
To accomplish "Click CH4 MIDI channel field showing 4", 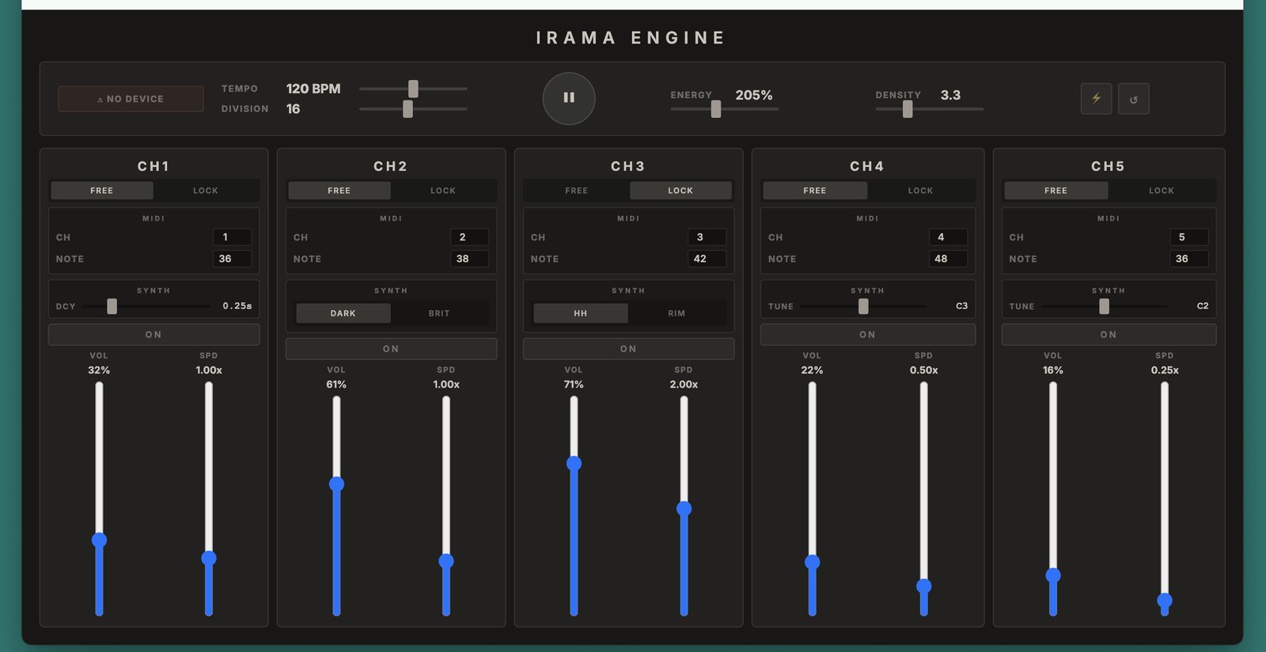I will [948, 237].
